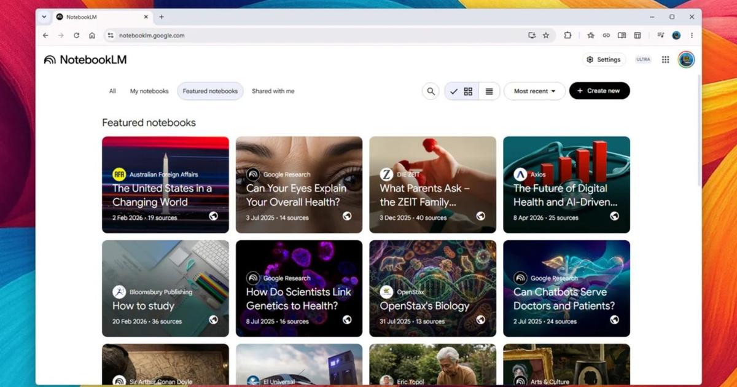Screen dimensions: 737x387
Task: Click the NotebookLM logo
Action: (85, 60)
